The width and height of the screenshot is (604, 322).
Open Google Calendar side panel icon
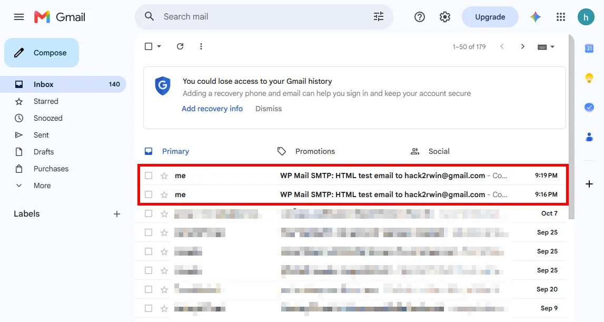click(x=589, y=48)
